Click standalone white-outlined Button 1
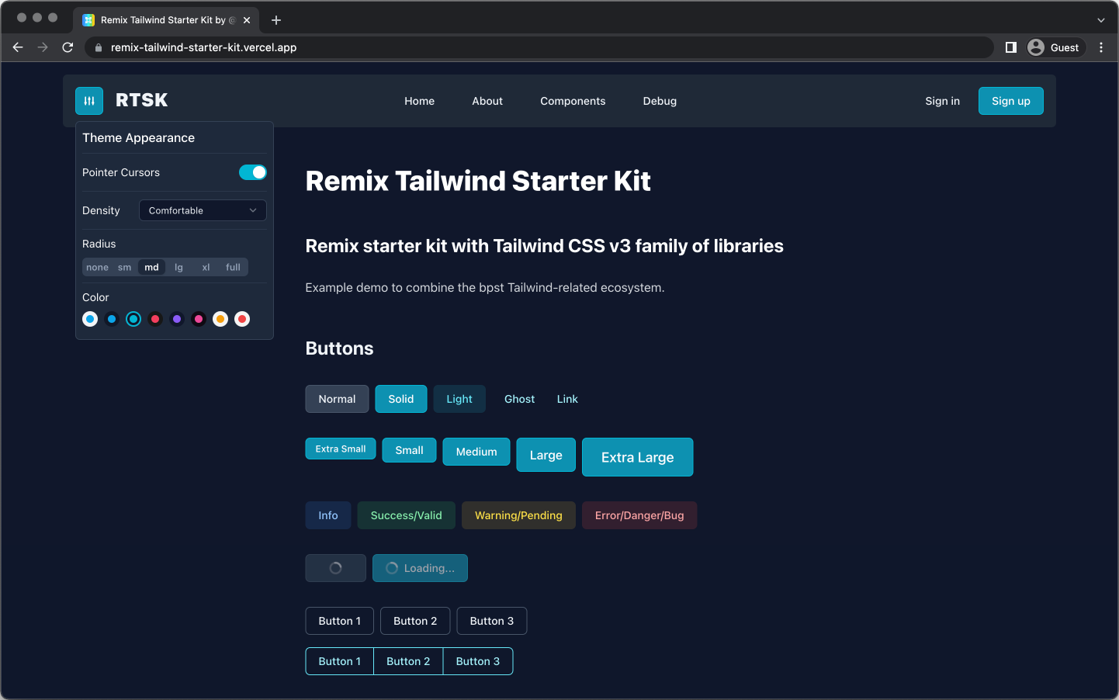 tap(339, 621)
